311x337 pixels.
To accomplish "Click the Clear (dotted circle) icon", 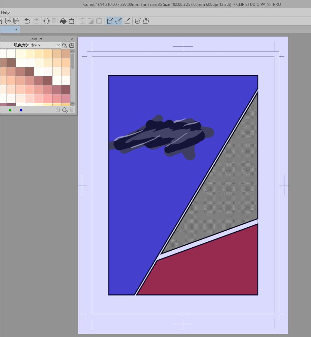I will click(46, 21).
